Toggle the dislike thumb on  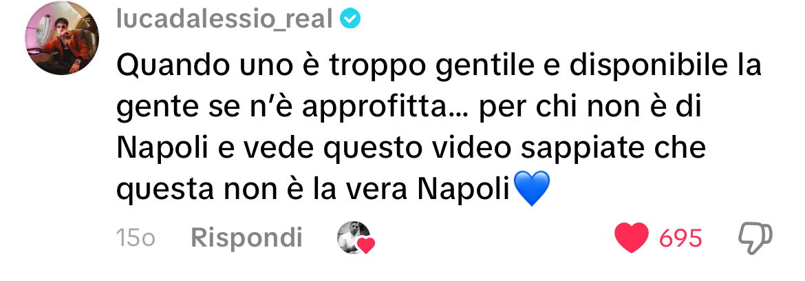[755, 238]
